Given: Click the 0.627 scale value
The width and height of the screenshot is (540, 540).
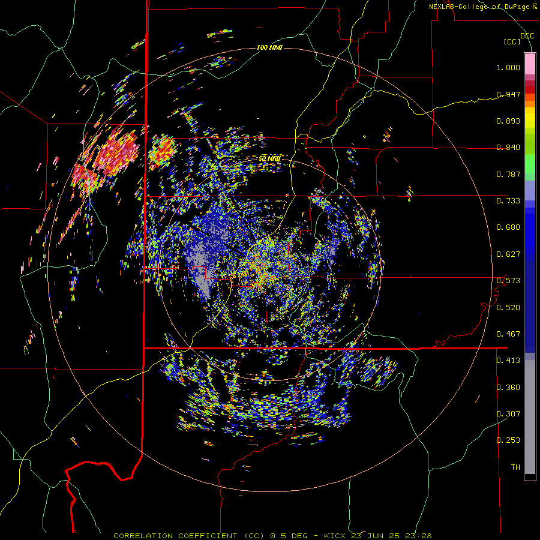Looking at the screenshot, I should coord(508,254).
